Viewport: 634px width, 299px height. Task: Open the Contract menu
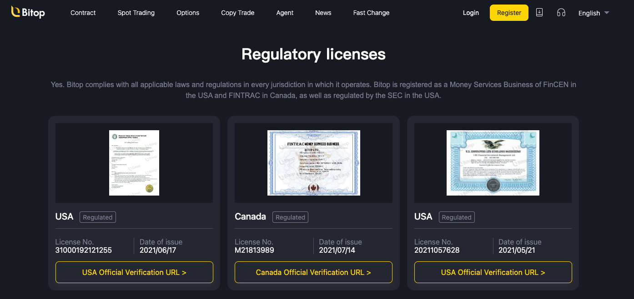click(83, 13)
